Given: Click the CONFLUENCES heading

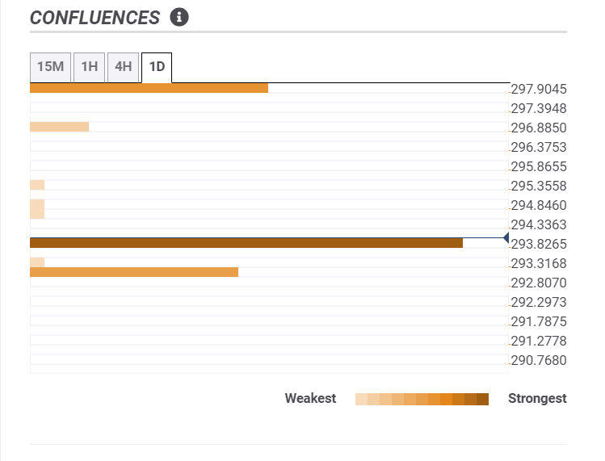Looking at the screenshot, I should click(95, 18).
